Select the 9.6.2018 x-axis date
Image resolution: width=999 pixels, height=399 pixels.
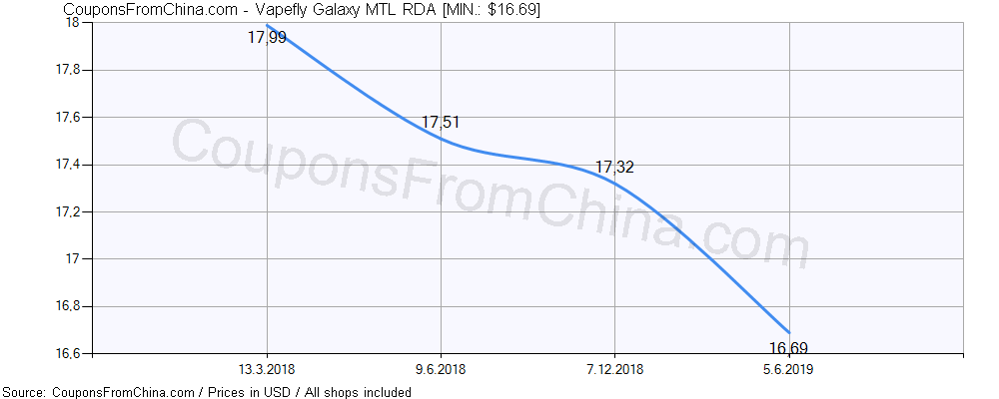(x=441, y=370)
